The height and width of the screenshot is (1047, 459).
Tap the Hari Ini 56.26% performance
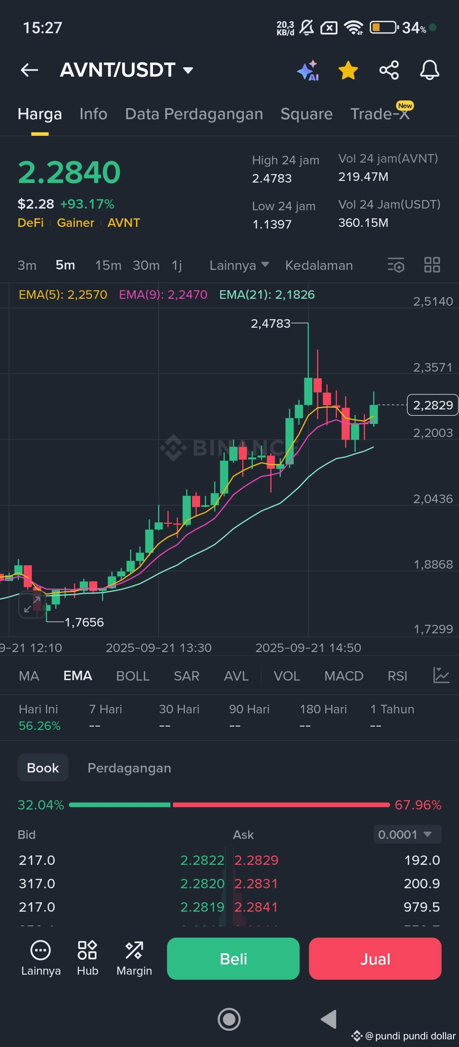pos(40,718)
